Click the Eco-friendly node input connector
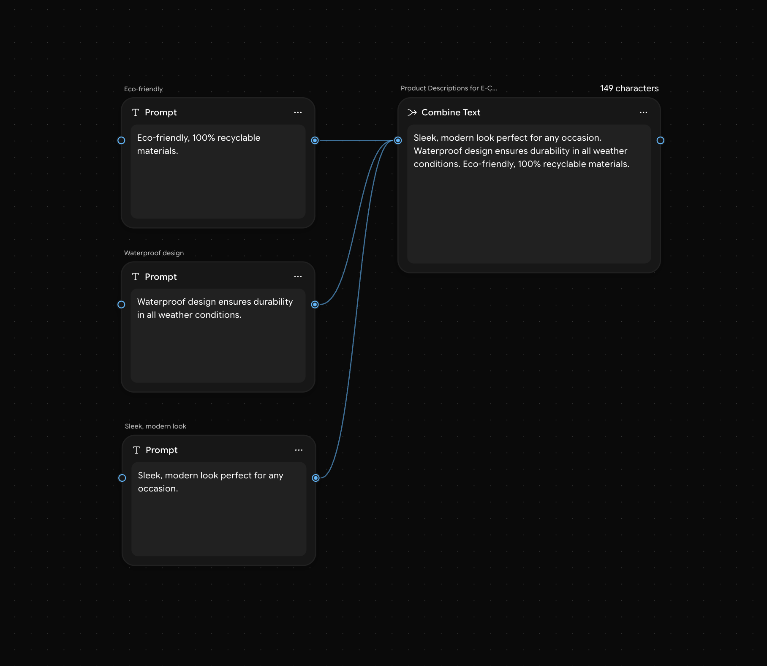Screen dimensions: 767x666 121,140
